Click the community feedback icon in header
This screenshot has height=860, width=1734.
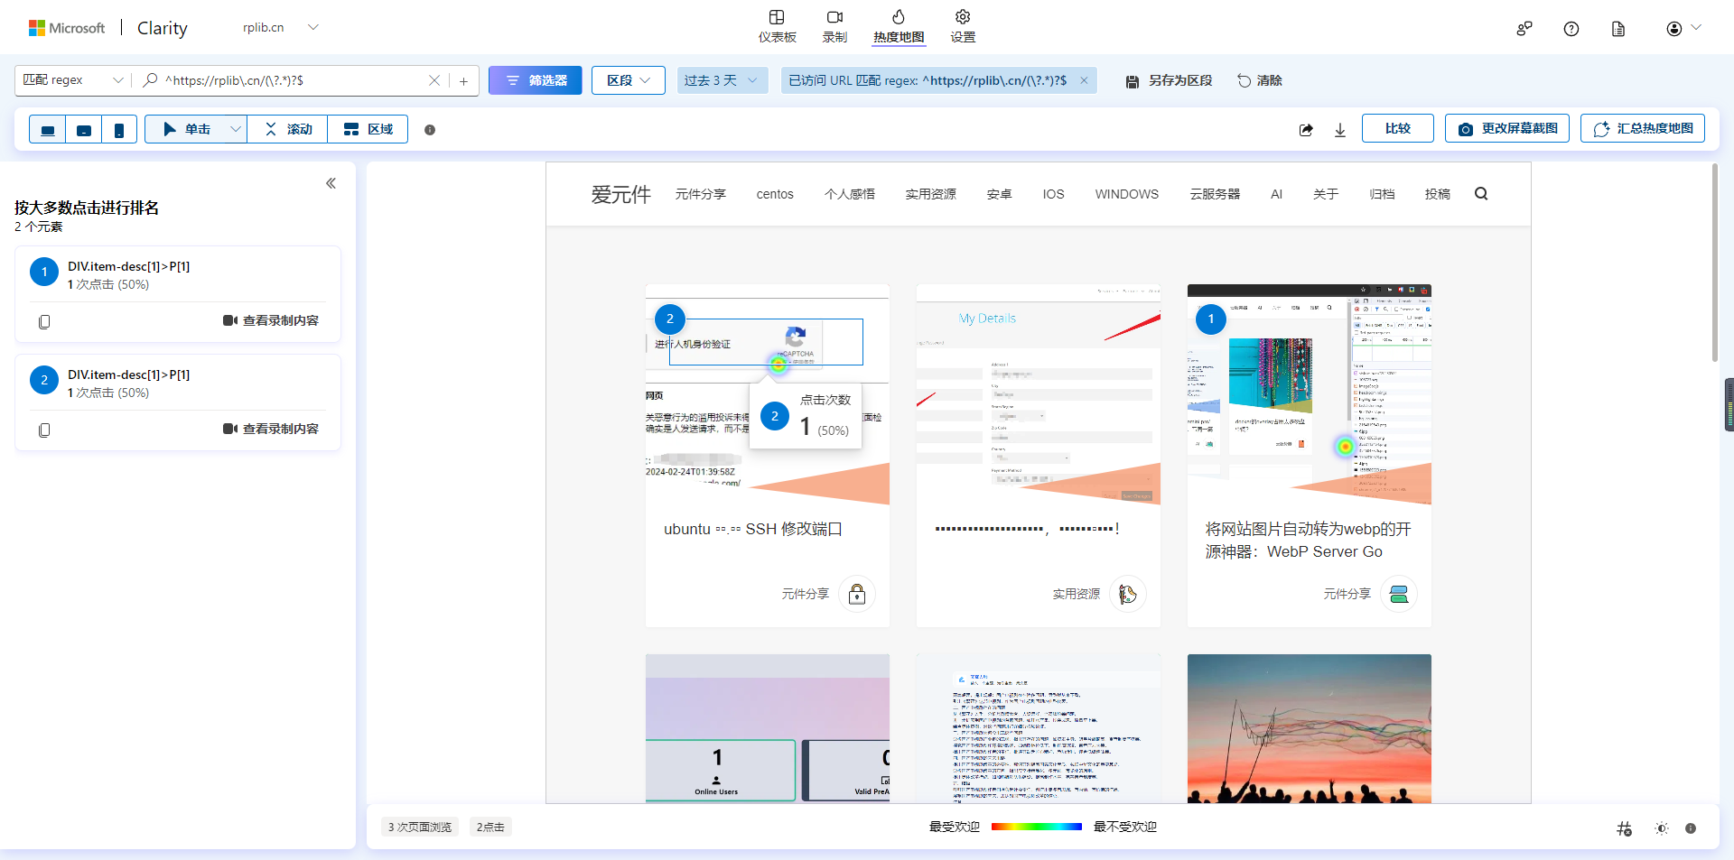click(x=1524, y=29)
